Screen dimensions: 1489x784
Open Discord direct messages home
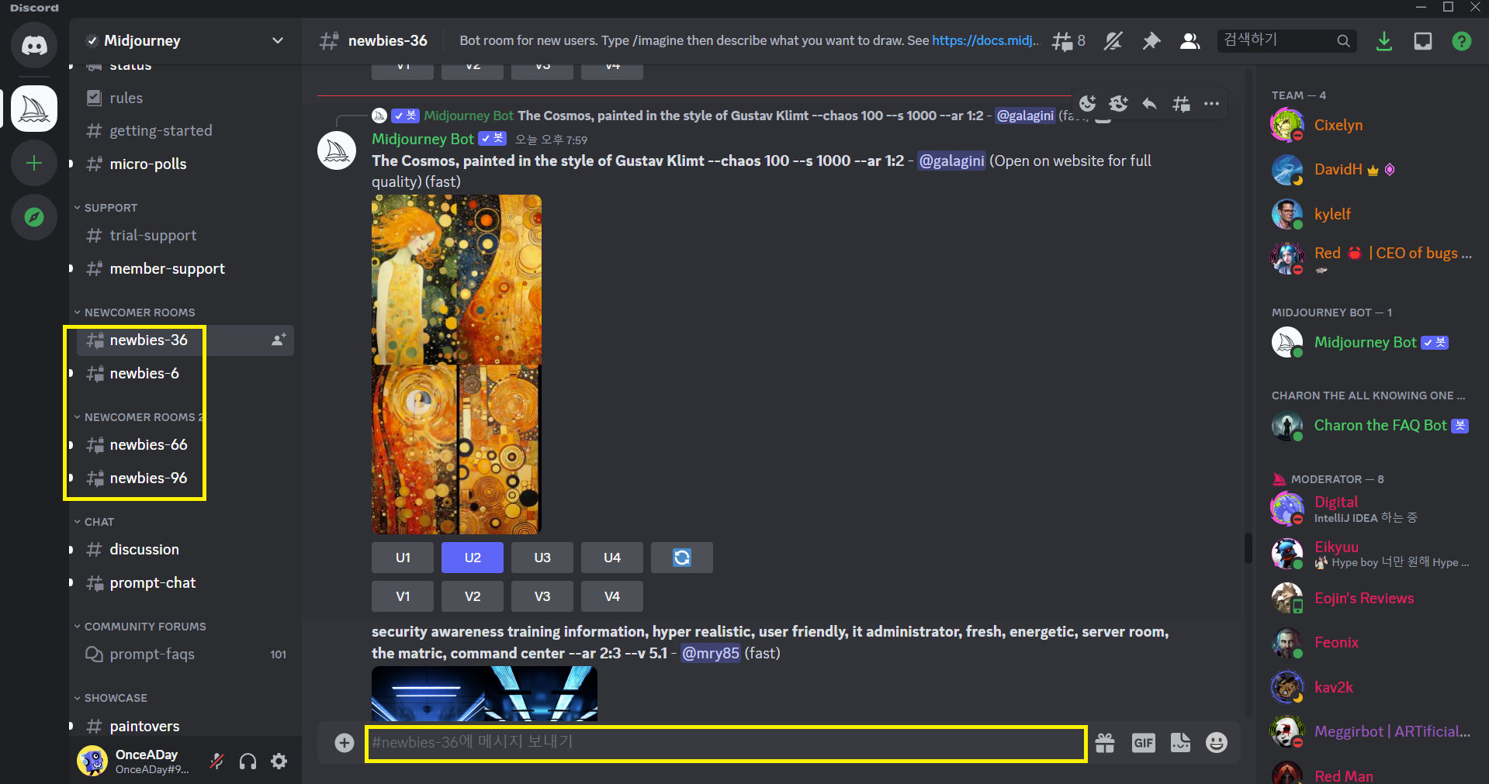(x=34, y=45)
